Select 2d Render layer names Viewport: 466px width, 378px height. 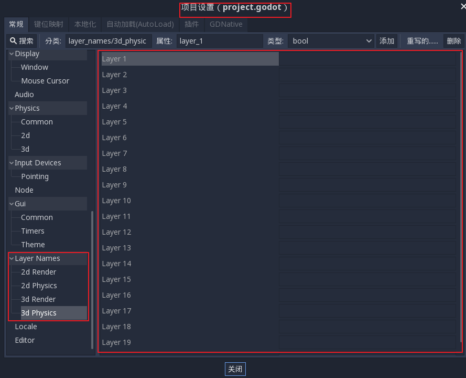[x=39, y=272]
